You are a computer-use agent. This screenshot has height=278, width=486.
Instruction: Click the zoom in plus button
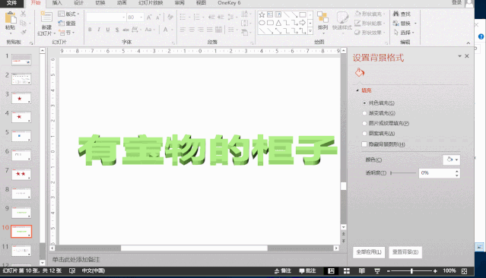click(x=435, y=271)
